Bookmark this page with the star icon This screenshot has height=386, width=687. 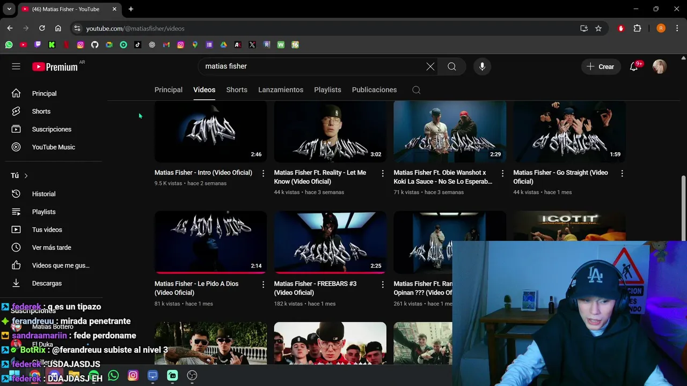pyautogui.click(x=598, y=28)
